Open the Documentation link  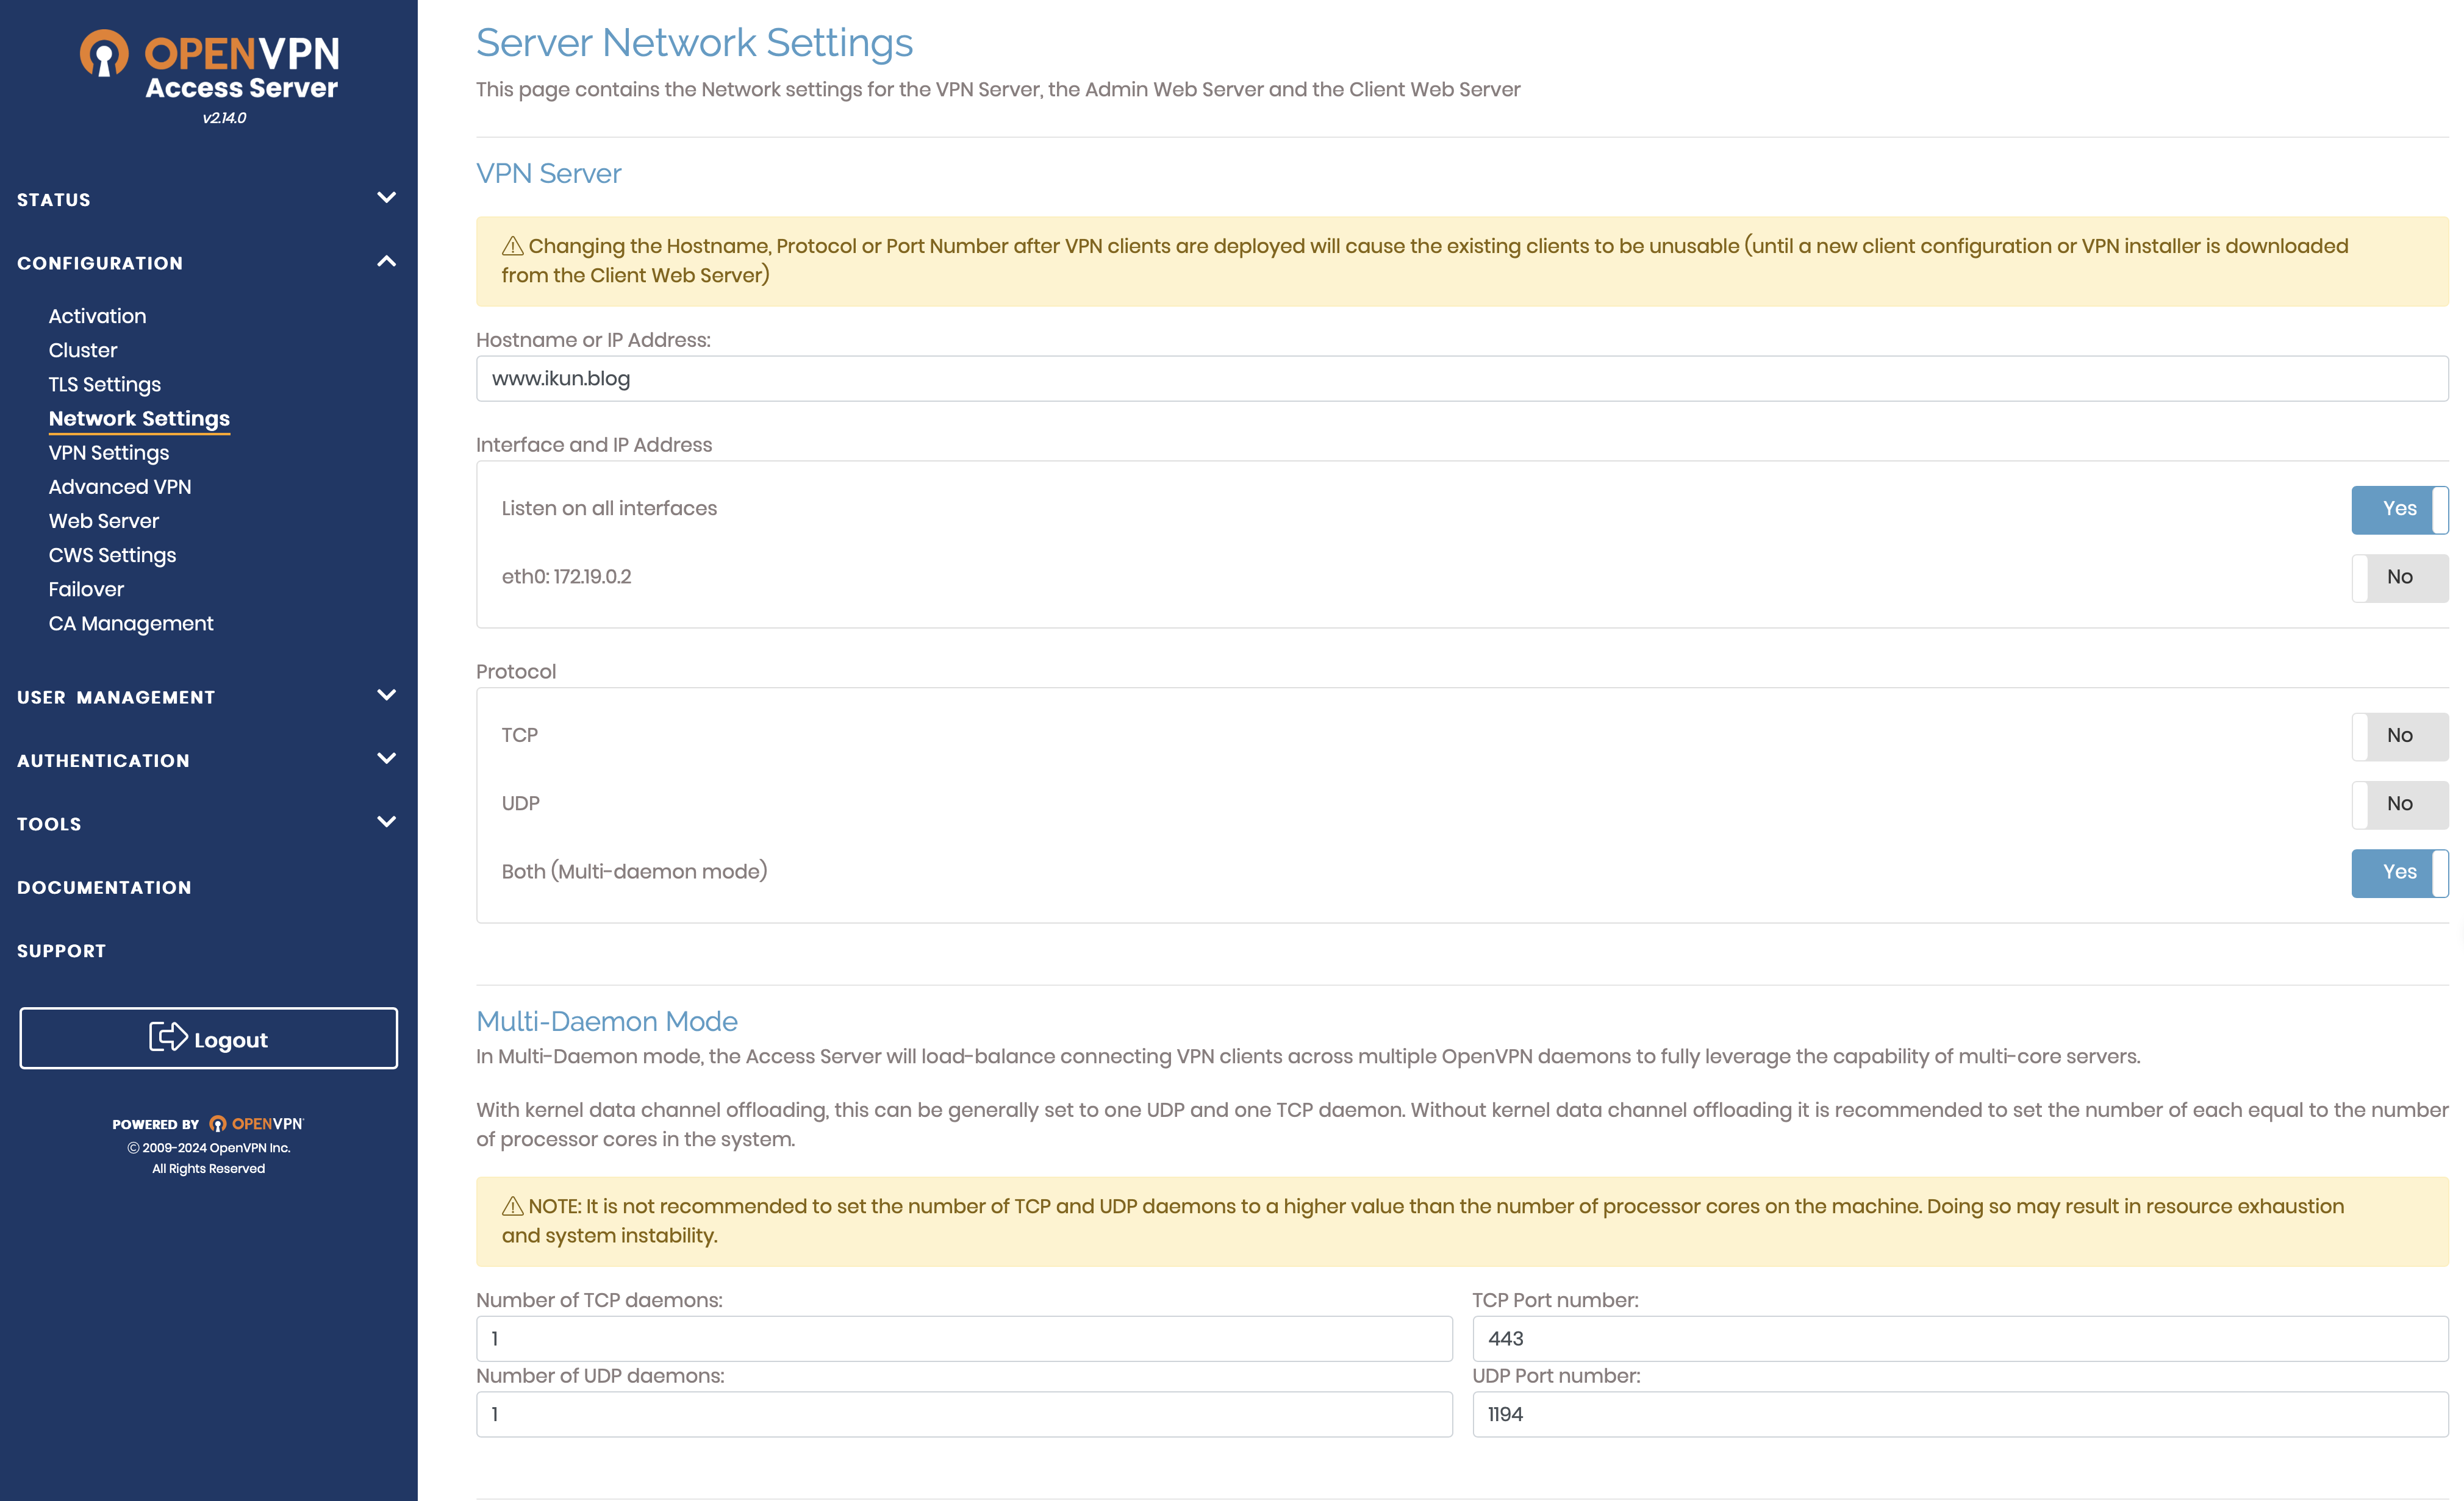(104, 888)
